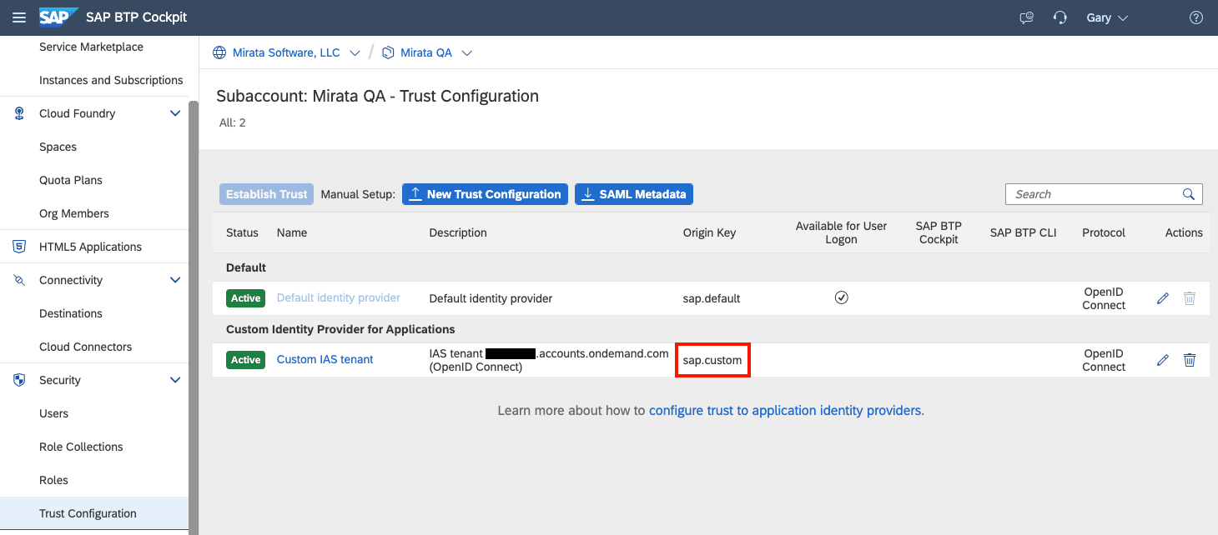Click the sap.custom origin key cell

[x=712, y=360]
